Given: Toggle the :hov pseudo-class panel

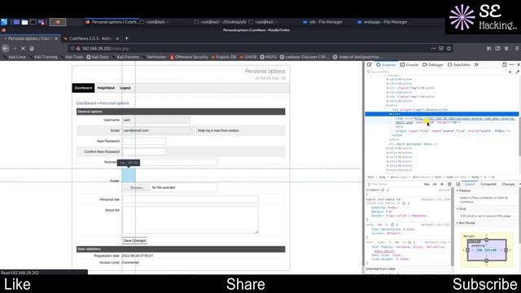Looking at the screenshot, I should coord(427,184).
